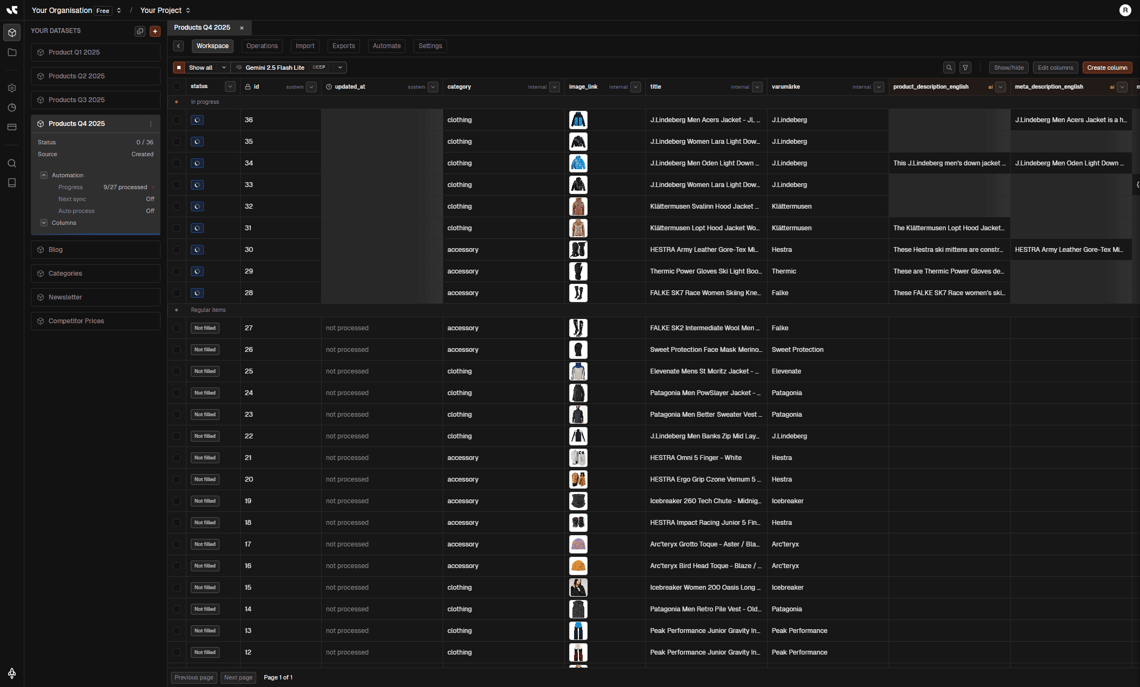Check the row checkbox for id 27

pos(177,328)
